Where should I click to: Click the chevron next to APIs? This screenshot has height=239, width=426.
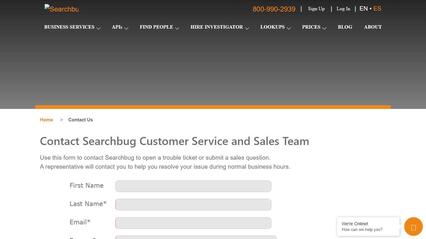coord(126,29)
